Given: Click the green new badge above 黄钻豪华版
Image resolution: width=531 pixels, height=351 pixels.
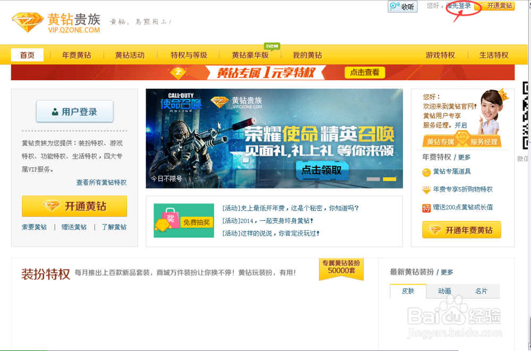Looking at the screenshot, I should 272,46.
